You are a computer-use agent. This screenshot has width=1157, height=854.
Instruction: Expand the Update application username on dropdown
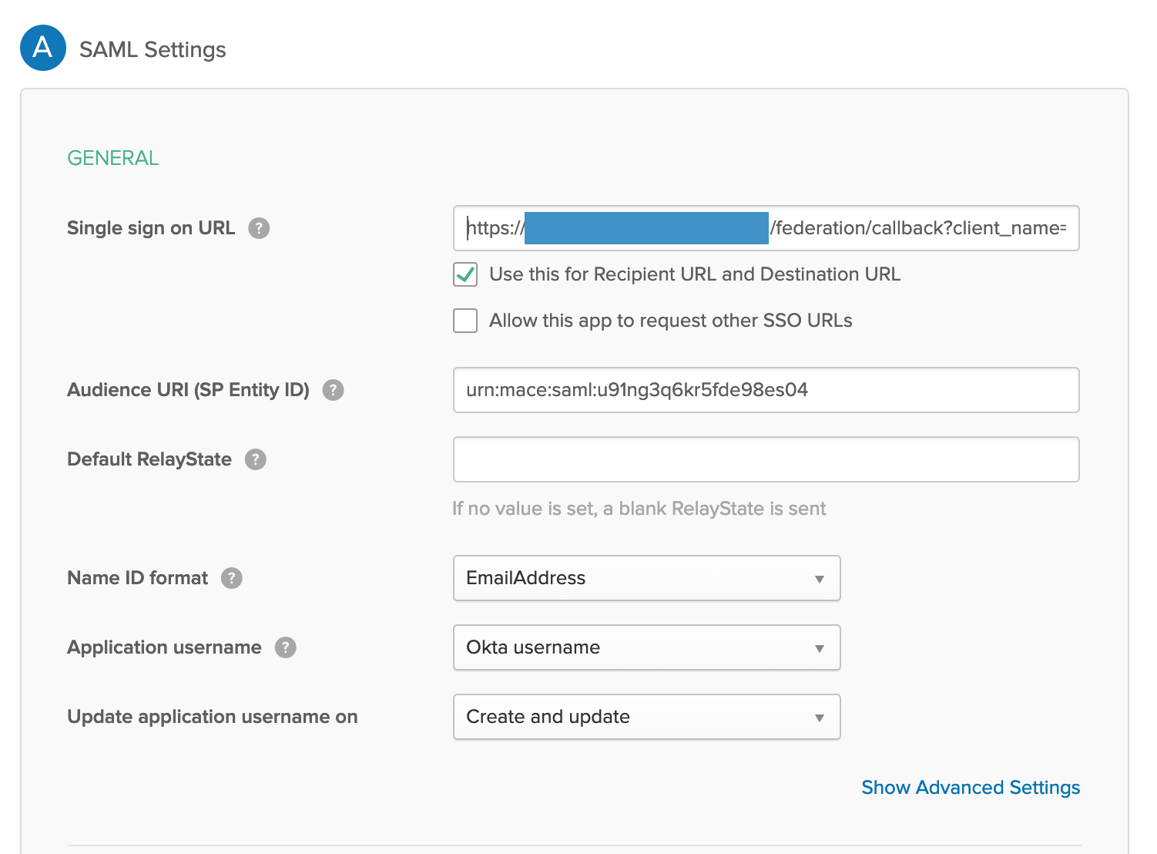(646, 717)
